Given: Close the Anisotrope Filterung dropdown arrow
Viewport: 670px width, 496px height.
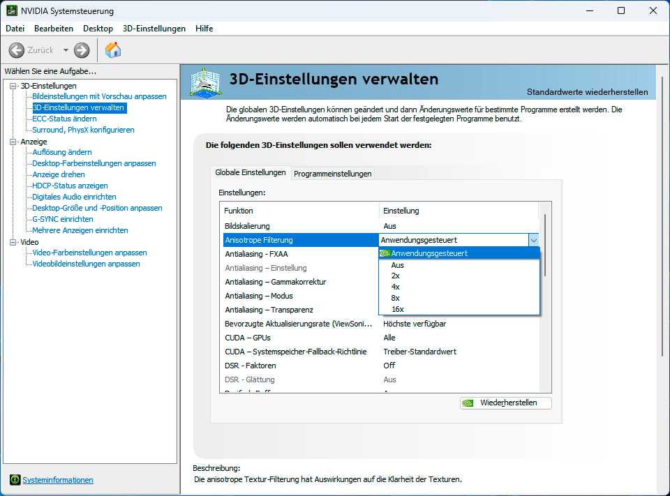Looking at the screenshot, I should (534, 240).
